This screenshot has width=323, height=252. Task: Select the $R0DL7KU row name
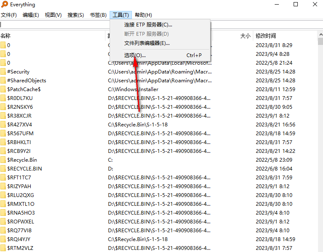pyautogui.click(x=20, y=98)
